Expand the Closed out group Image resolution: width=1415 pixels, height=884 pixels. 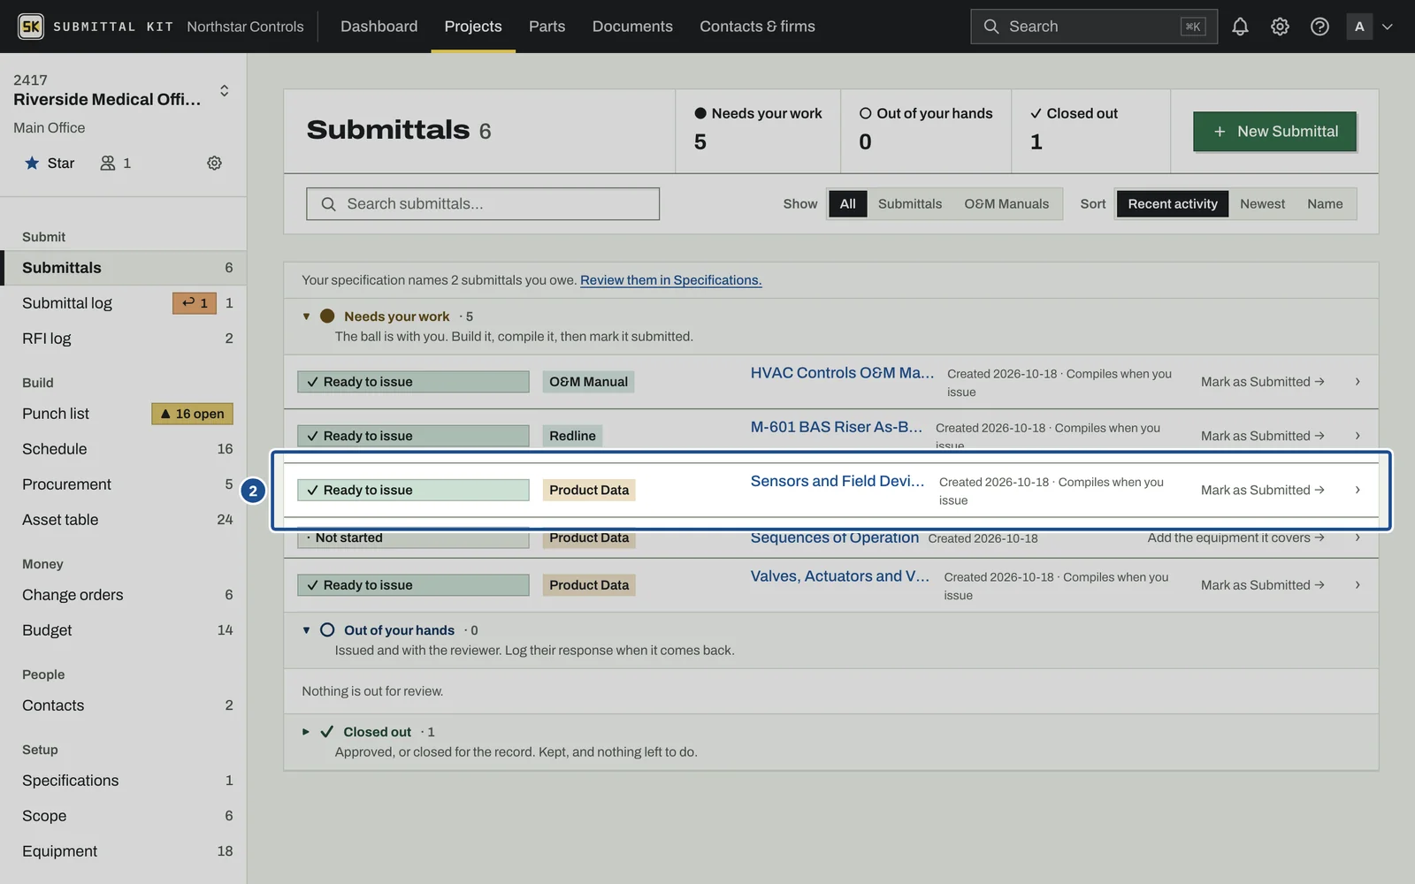pyautogui.click(x=306, y=732)
